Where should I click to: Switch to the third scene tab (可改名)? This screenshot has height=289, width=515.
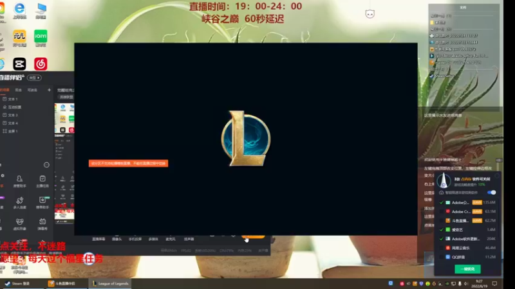[32, 90]
